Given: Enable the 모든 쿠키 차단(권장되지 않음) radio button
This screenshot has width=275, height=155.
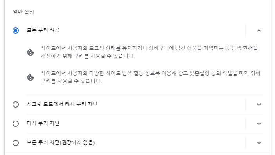Looking at the screenshot, I should (16, 143).
